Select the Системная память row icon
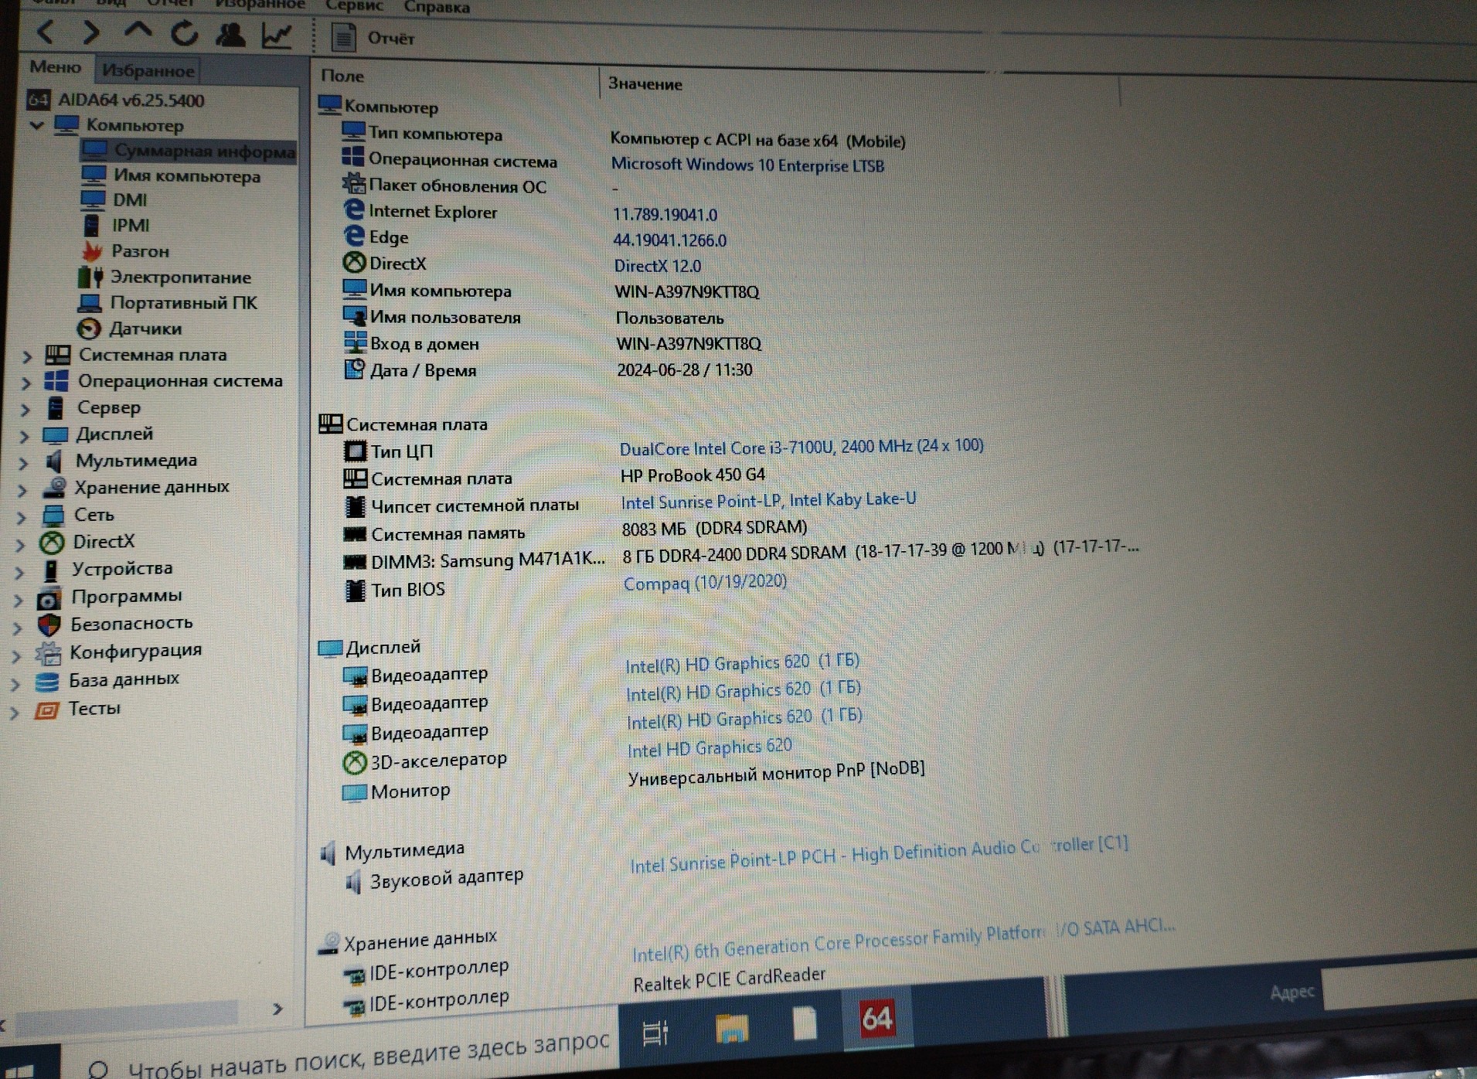Image resolution: width=1477 pixels, height=1079 pixels. [354, 533]
